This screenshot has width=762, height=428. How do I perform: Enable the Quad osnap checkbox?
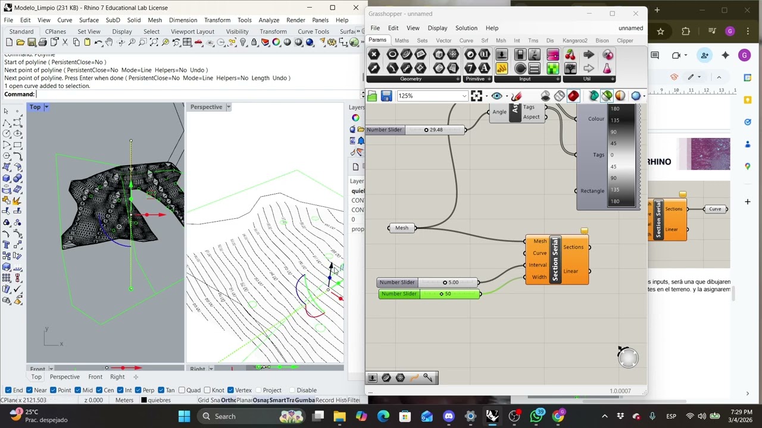pos(182,390)
